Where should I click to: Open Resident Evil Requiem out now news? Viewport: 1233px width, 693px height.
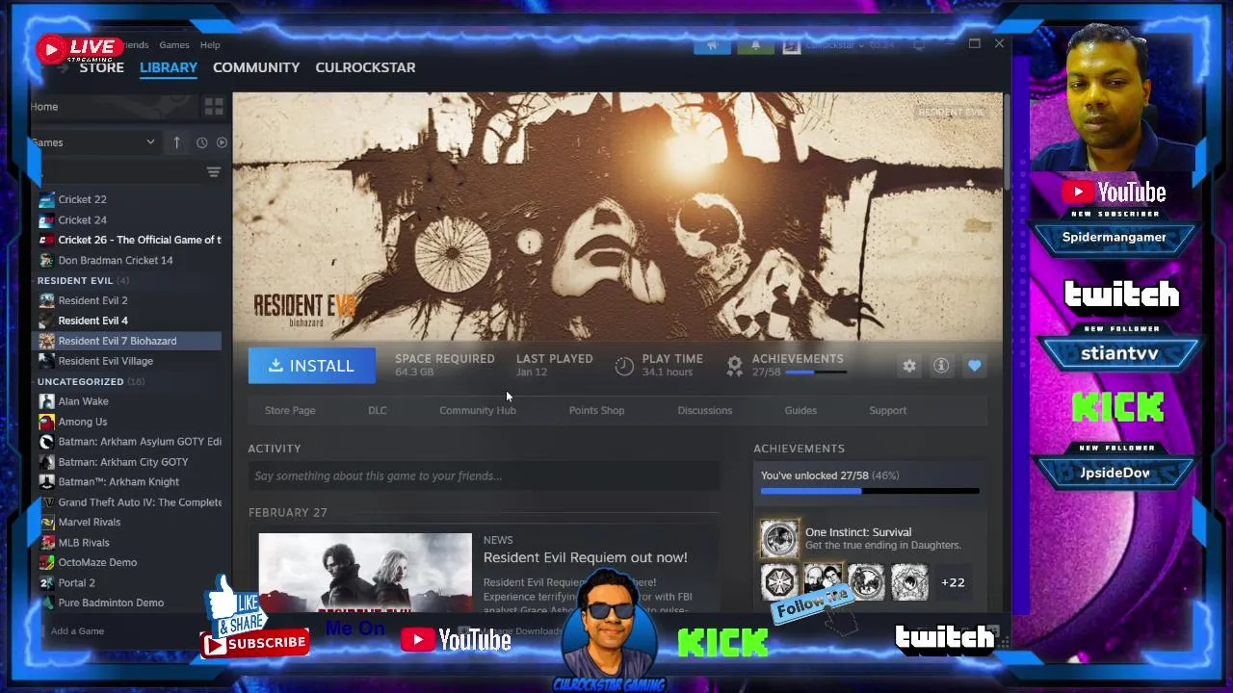click(x=585, y=557)
